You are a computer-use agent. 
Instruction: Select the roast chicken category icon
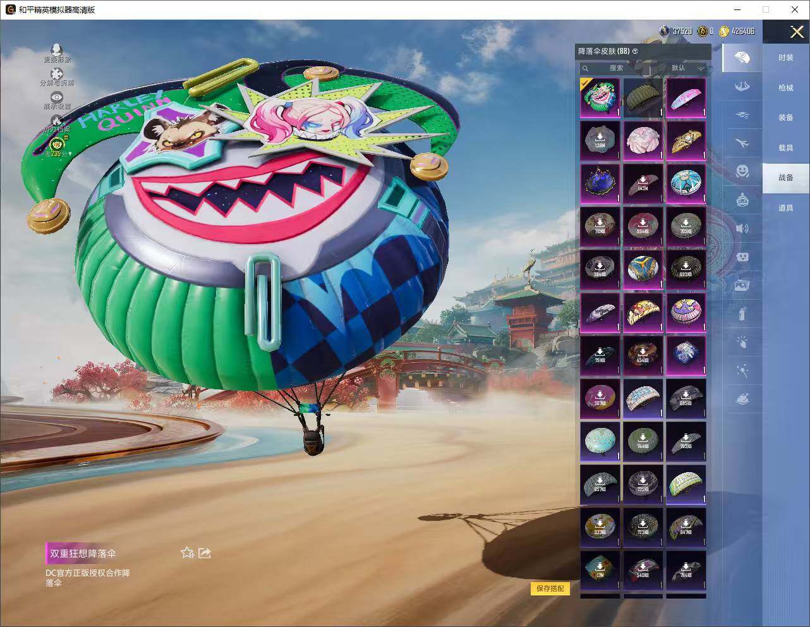click(x=742, y=399)
